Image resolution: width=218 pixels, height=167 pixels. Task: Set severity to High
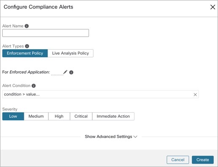coord(59,116)
